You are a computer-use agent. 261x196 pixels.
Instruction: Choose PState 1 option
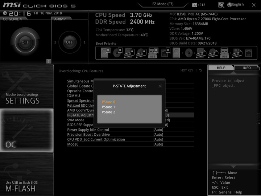tap(108, 107)
